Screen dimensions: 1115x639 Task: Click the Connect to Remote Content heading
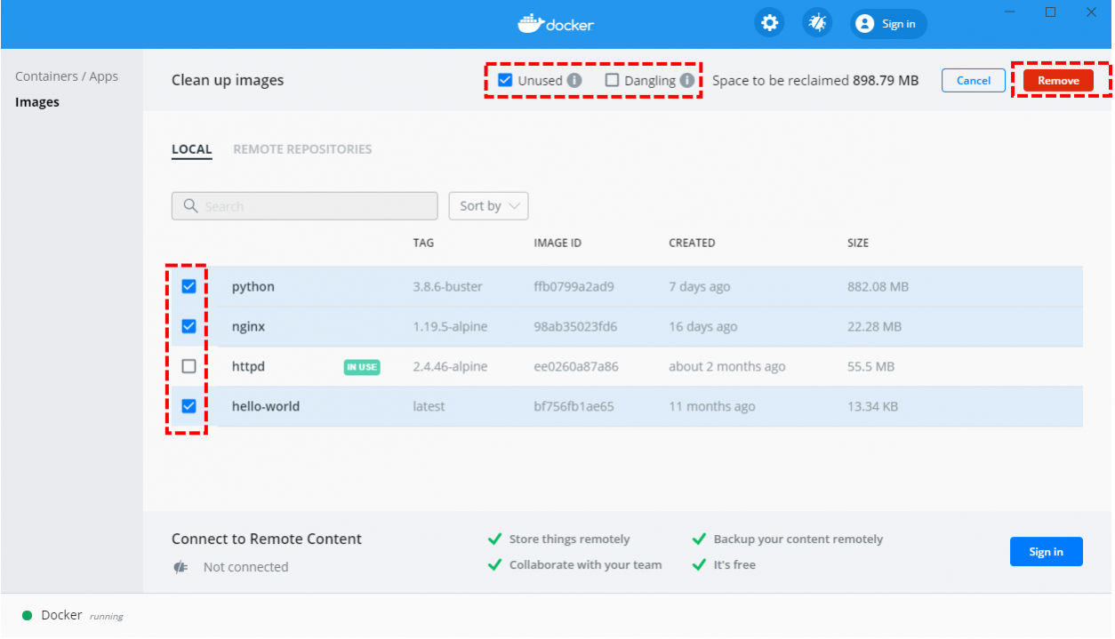pos(267,539)
